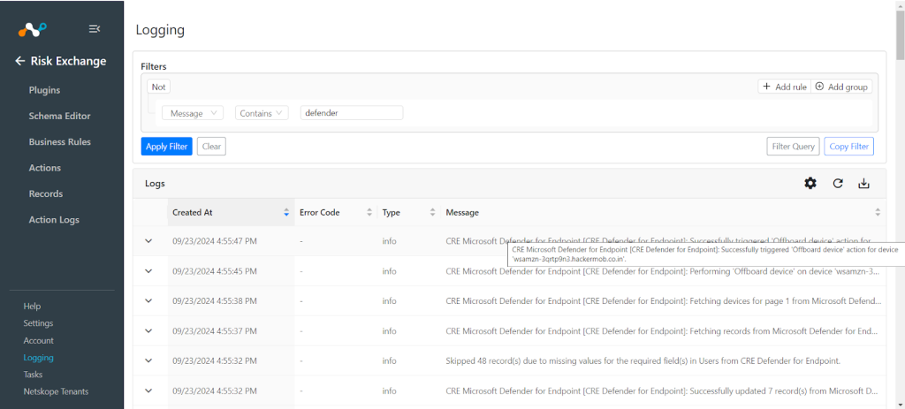Click Filter Query button
The height and width of the screenshot is (409, 905).
point(793,147)
